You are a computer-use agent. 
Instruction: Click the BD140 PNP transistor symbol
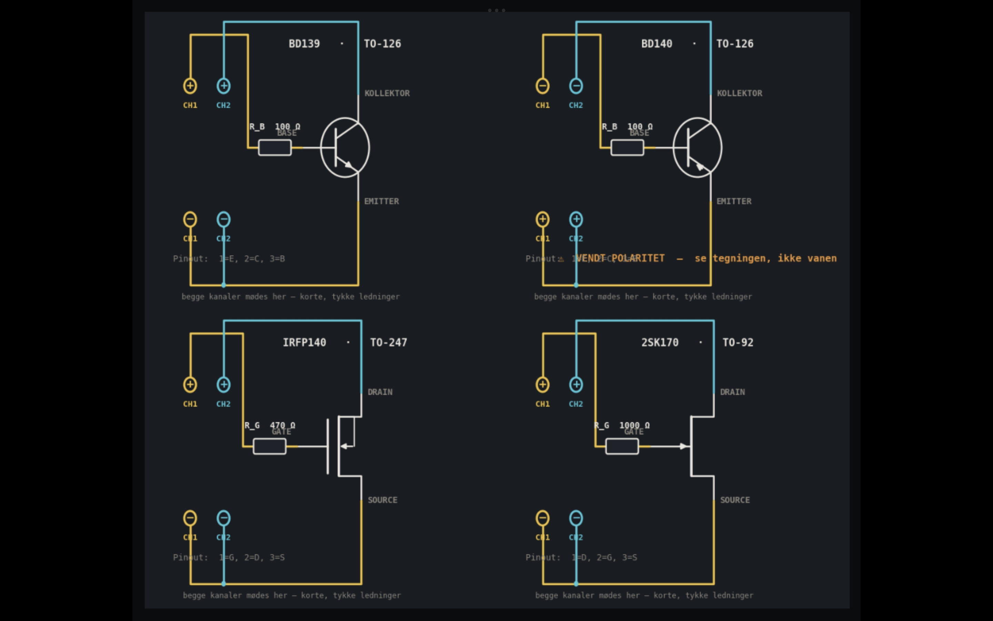point(698,147)
